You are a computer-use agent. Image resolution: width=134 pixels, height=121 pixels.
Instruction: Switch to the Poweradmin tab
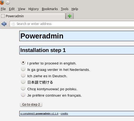point(33,16)
